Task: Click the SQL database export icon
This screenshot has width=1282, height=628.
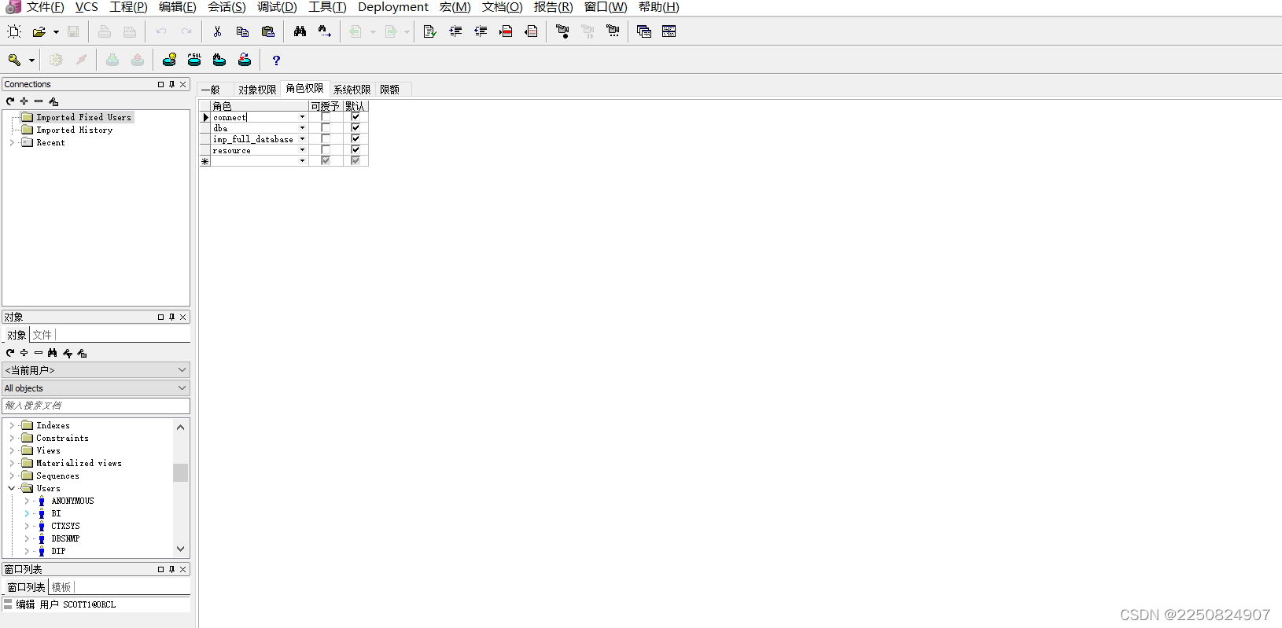Action: pos(194,60)
